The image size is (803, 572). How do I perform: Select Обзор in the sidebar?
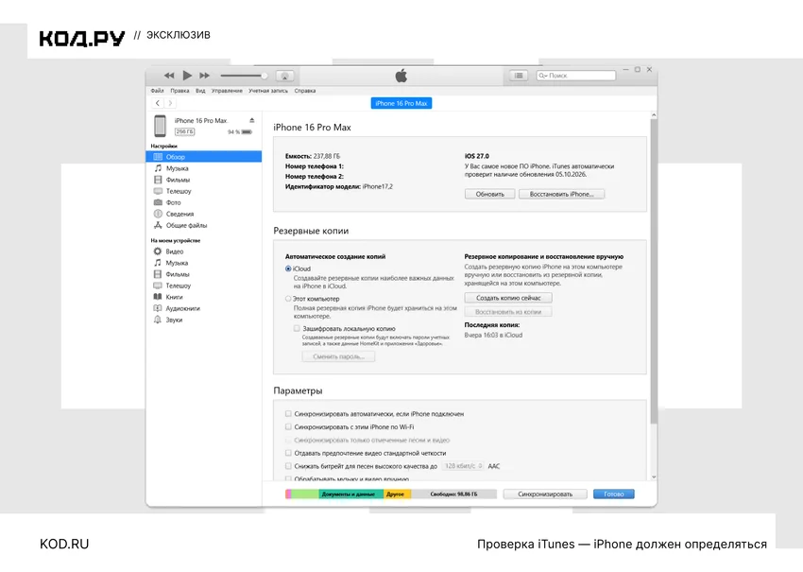pyautogui.click(x=204, y=157)
